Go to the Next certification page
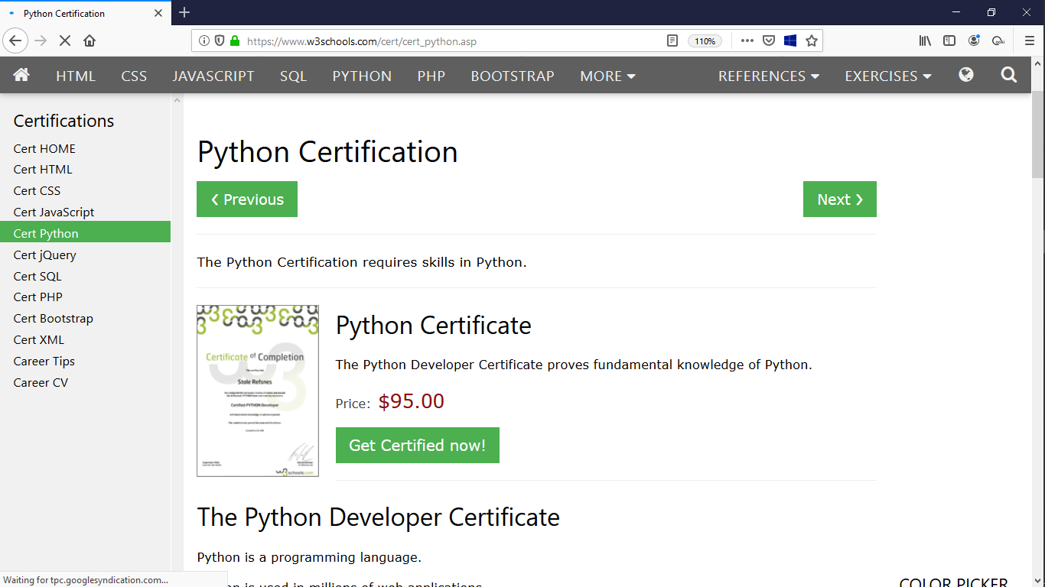 coord(840,199)
